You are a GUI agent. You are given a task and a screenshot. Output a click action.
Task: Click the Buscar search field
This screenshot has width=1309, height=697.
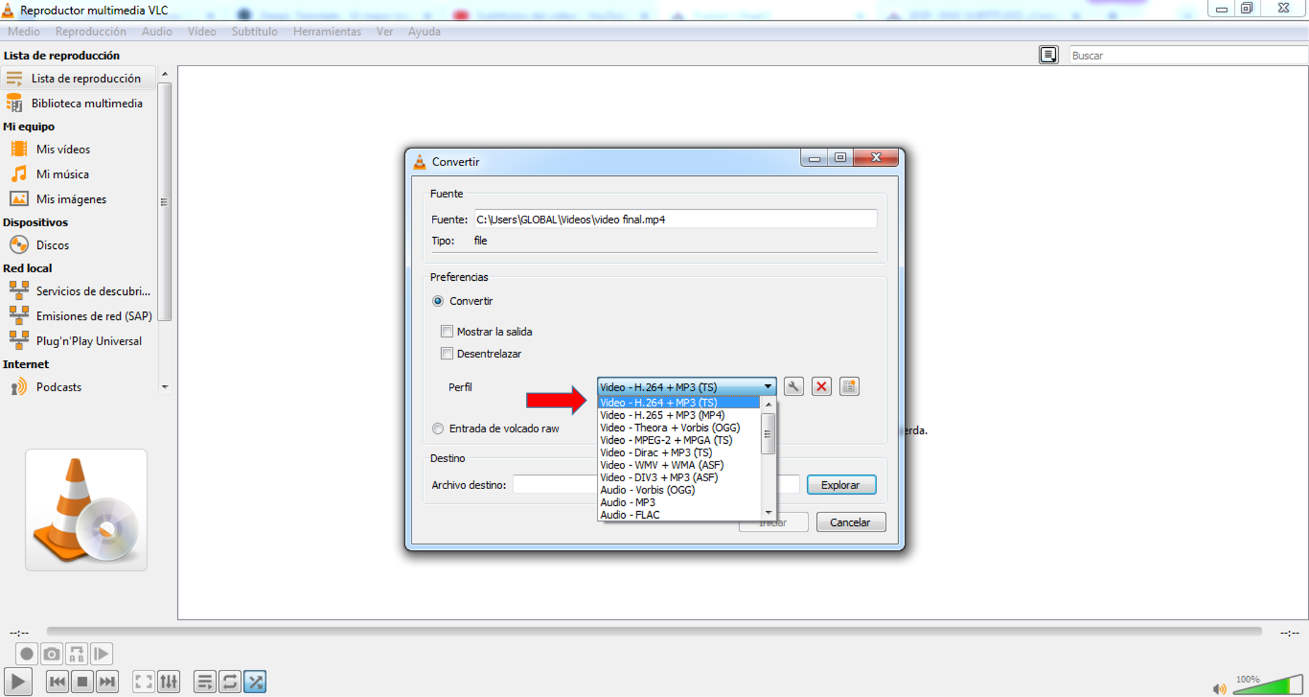tap(1188, 55)
